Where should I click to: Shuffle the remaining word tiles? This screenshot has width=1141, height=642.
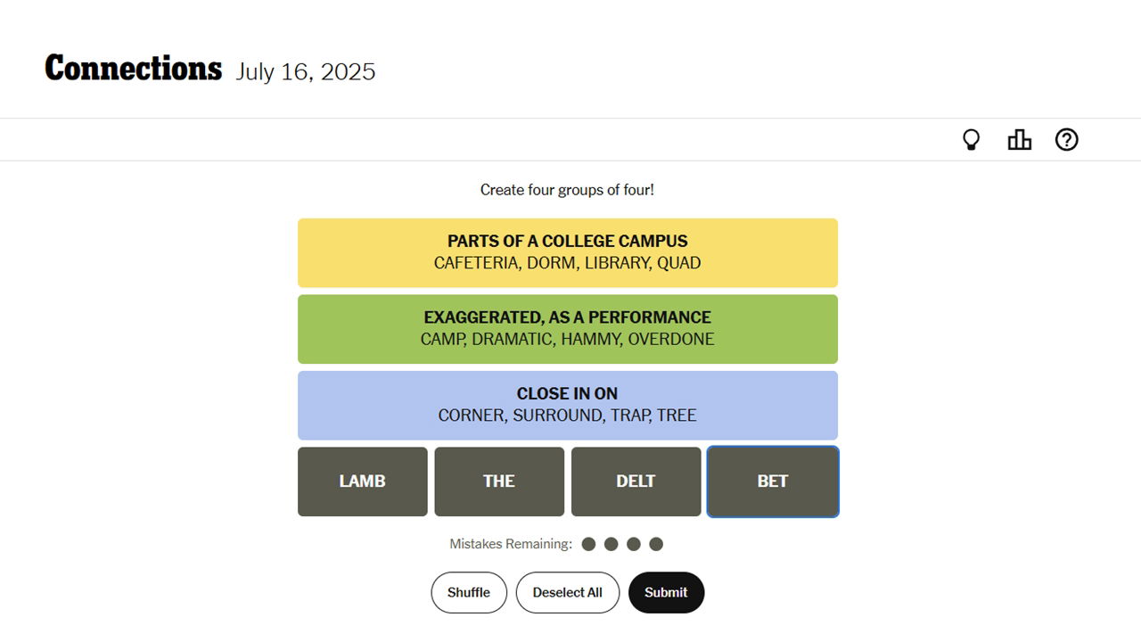(469, 593)
